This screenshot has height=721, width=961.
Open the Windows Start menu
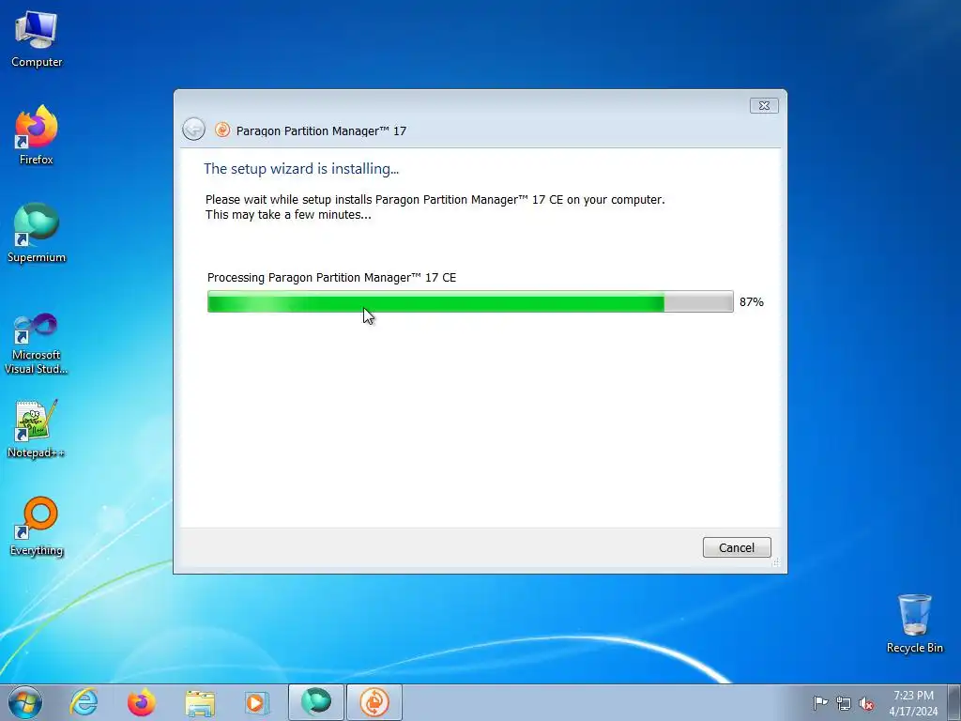25,702
